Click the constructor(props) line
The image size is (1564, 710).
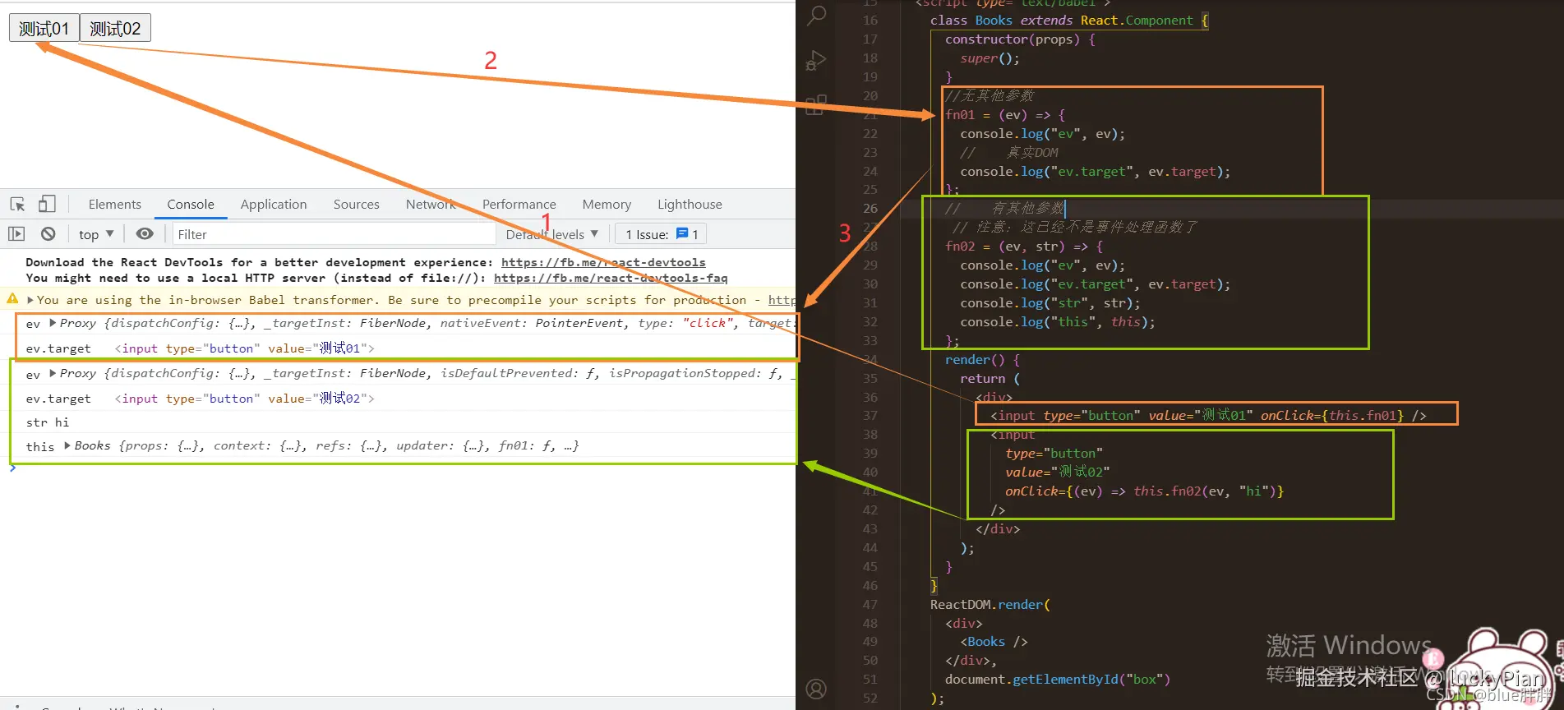click(x=1020, y=39)
